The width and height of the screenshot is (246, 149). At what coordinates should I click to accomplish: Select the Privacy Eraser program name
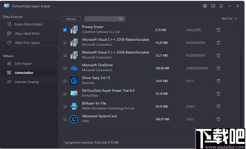point(93,27)
